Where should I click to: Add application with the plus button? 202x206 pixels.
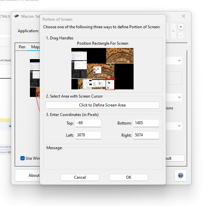tap(181, 27)
